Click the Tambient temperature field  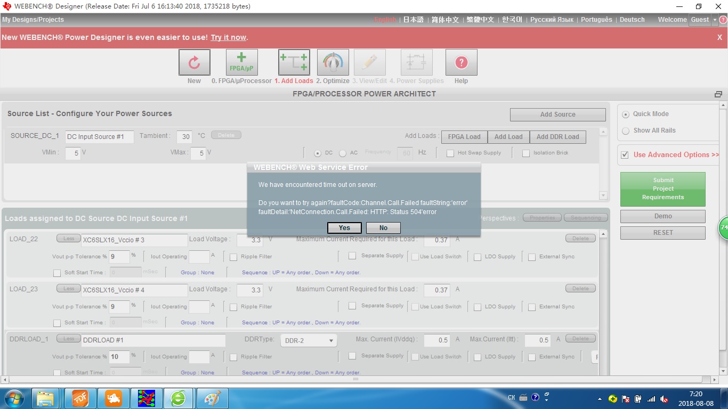coord(184,137)
